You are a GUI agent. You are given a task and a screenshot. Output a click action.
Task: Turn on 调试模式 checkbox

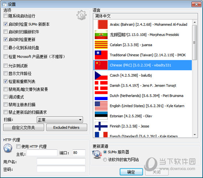[x=6, y=97]
